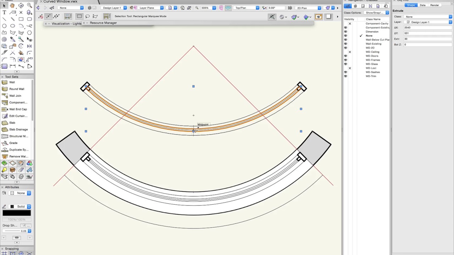Select the Flyover tool

click(21, 6)
